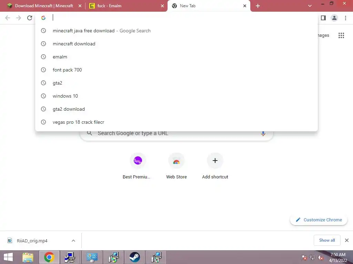Image resolution: width=353 pixels, height=264 pixels.
Task: Open the Best Premiu... shortcut tile
Action: tap(138, 166)
